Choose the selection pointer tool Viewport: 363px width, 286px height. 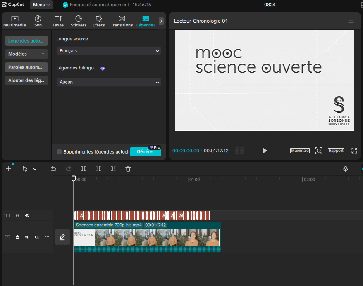25,169
